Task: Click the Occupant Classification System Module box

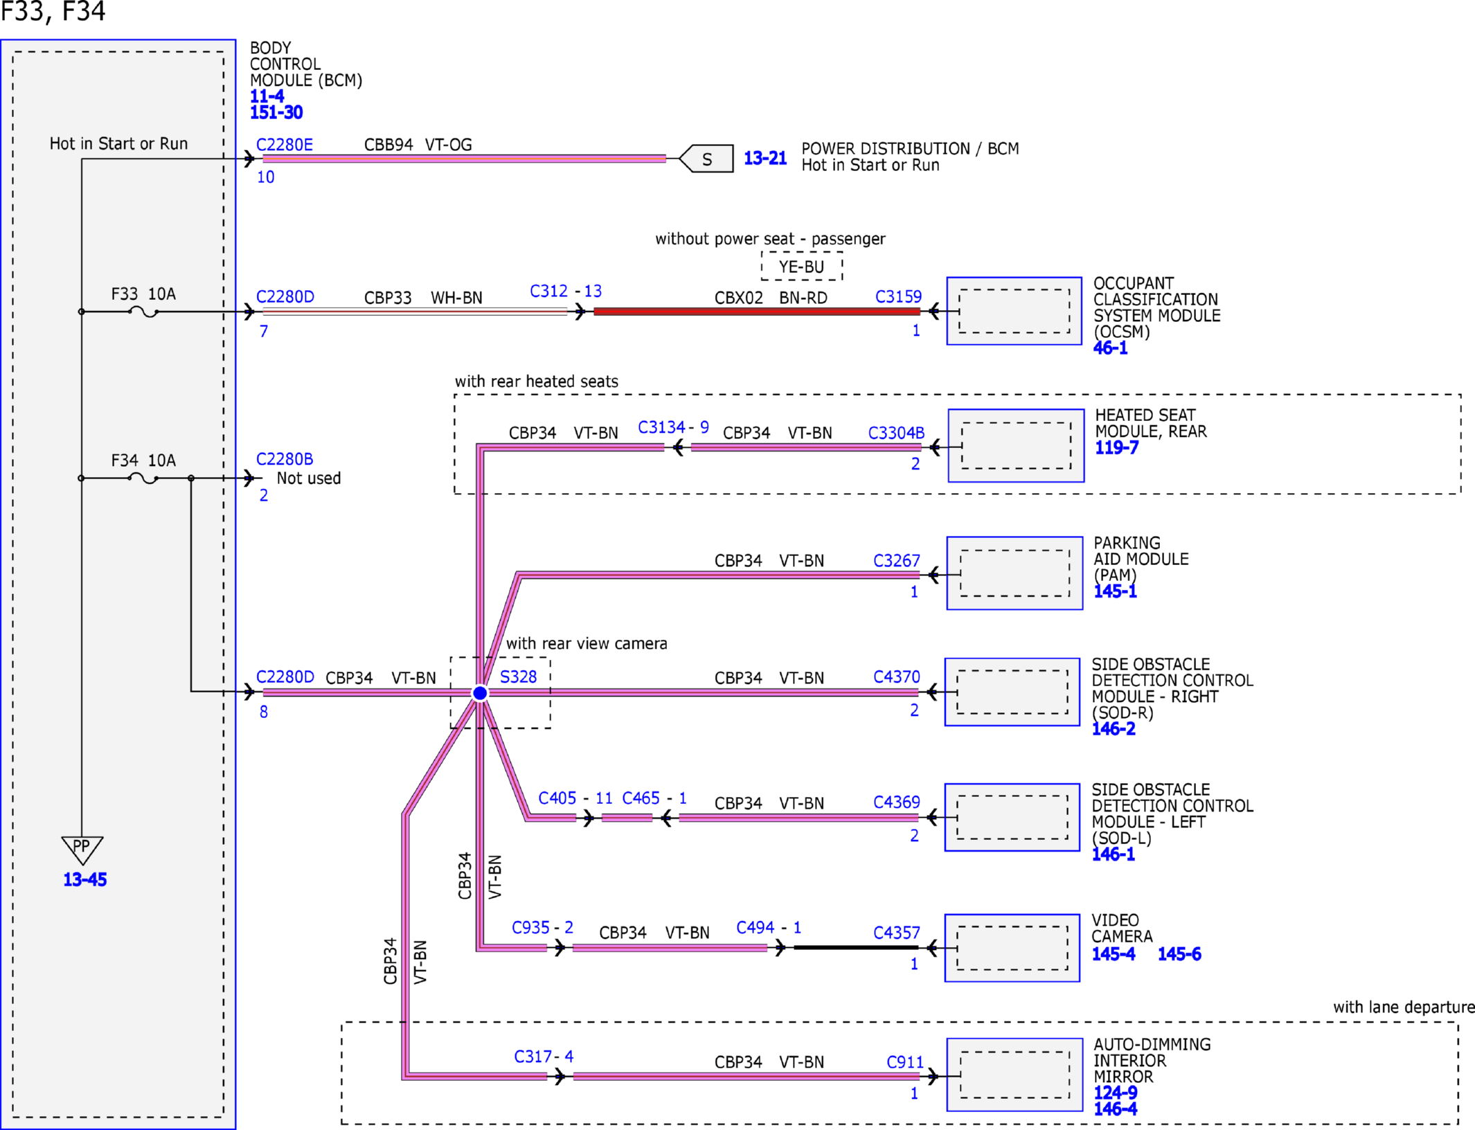Action: click(1014, 311)
